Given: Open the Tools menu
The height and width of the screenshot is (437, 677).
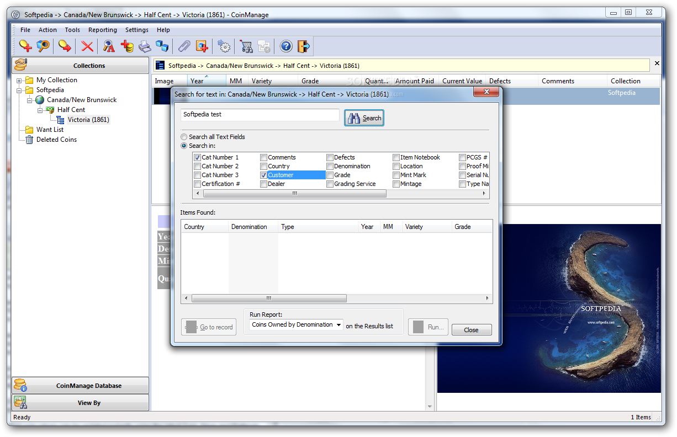Looking at the screenshot, I should 72,30.
